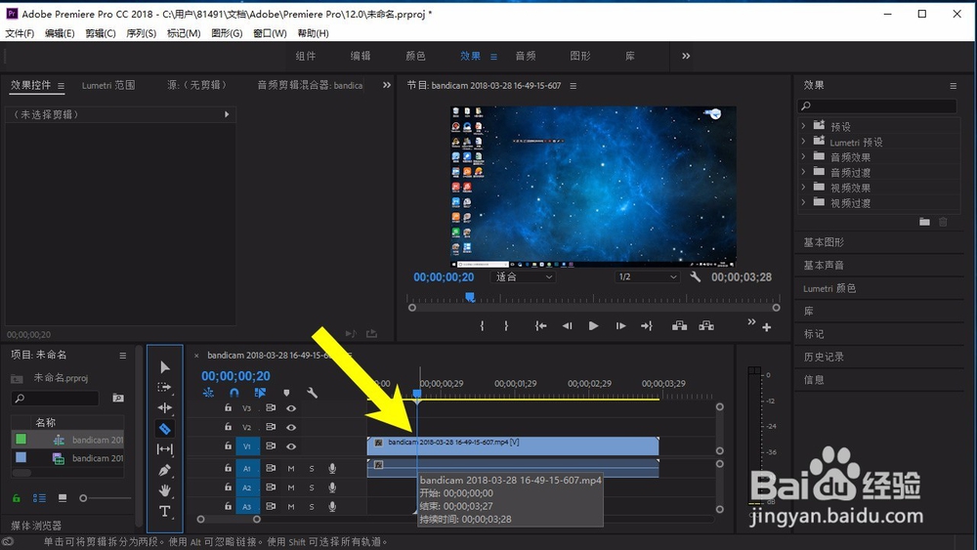The height and width of the screenshot is (550, 977).
Task: Select the Razor tool
Action: click(164, 429)
